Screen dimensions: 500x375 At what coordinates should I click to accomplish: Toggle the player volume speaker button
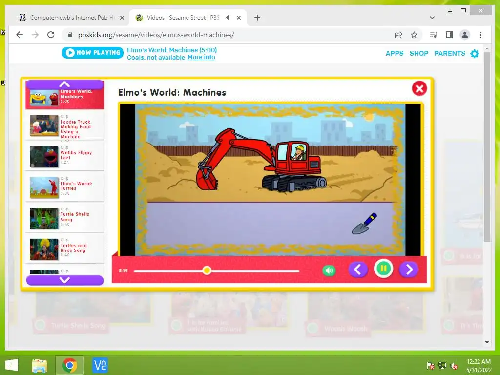(329, 271)
